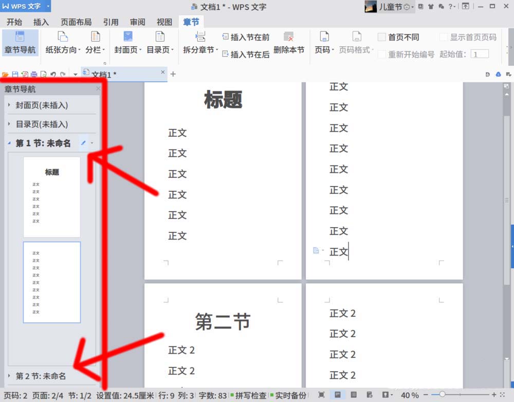Click the open folder quick access icon
514x402 pixels.
coord(5,75)
